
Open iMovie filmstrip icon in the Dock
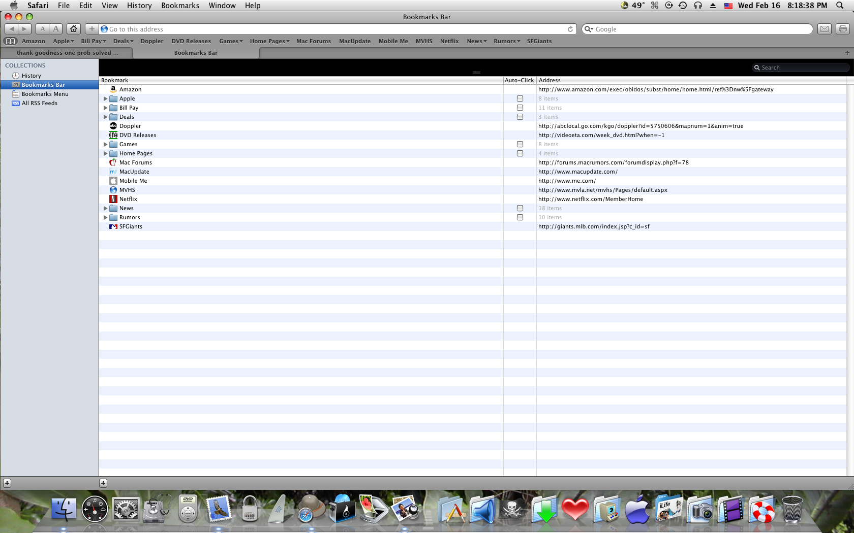[x=730, y=509]
